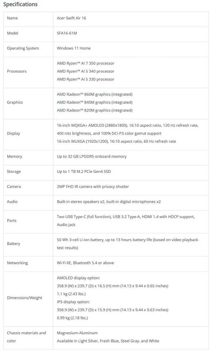Click the 16-inch WUXGA display line
The image size is (213, 353).
pos(116,141)
